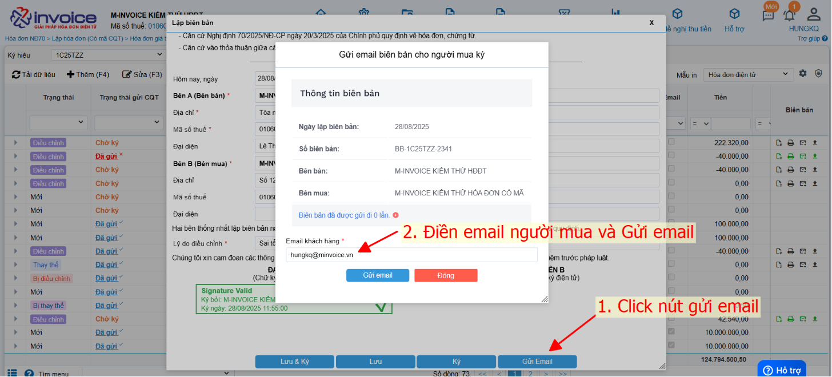Screen dimensions: 832x377
Task: Go to page 2 of the grid
Action: pos(530,374)
